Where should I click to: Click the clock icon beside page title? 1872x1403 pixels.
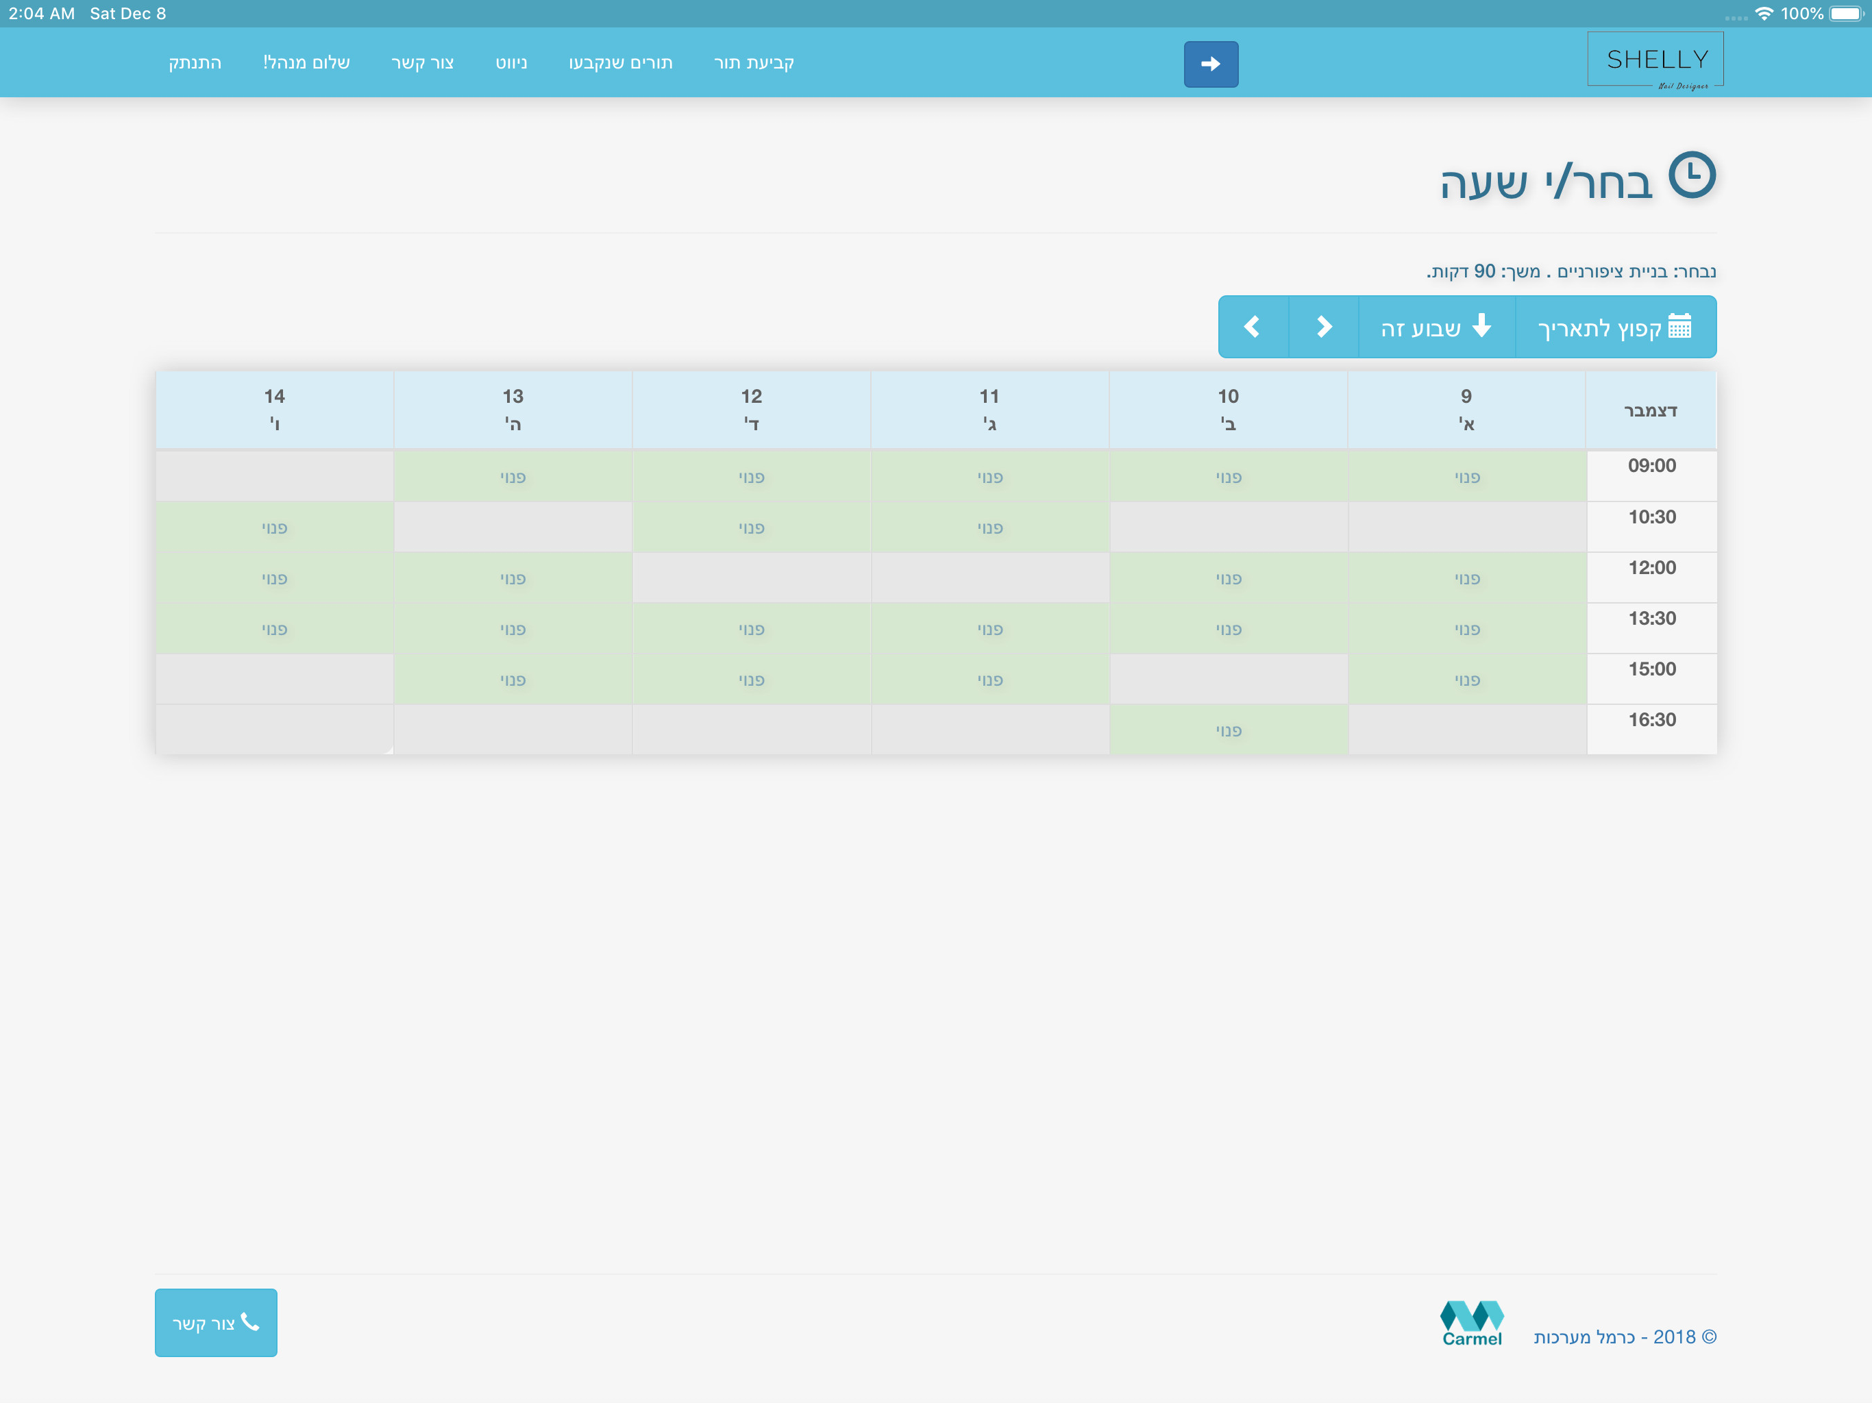[1691, 176]
